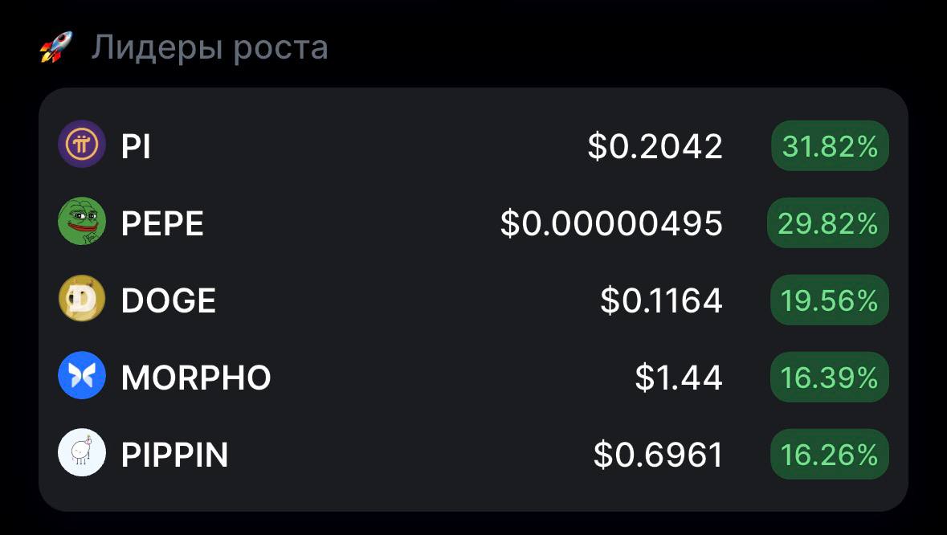Select the MORPHO ticker label
This screenshot has width=947, height=535.
pyautogui.click(x=195, y=376)
